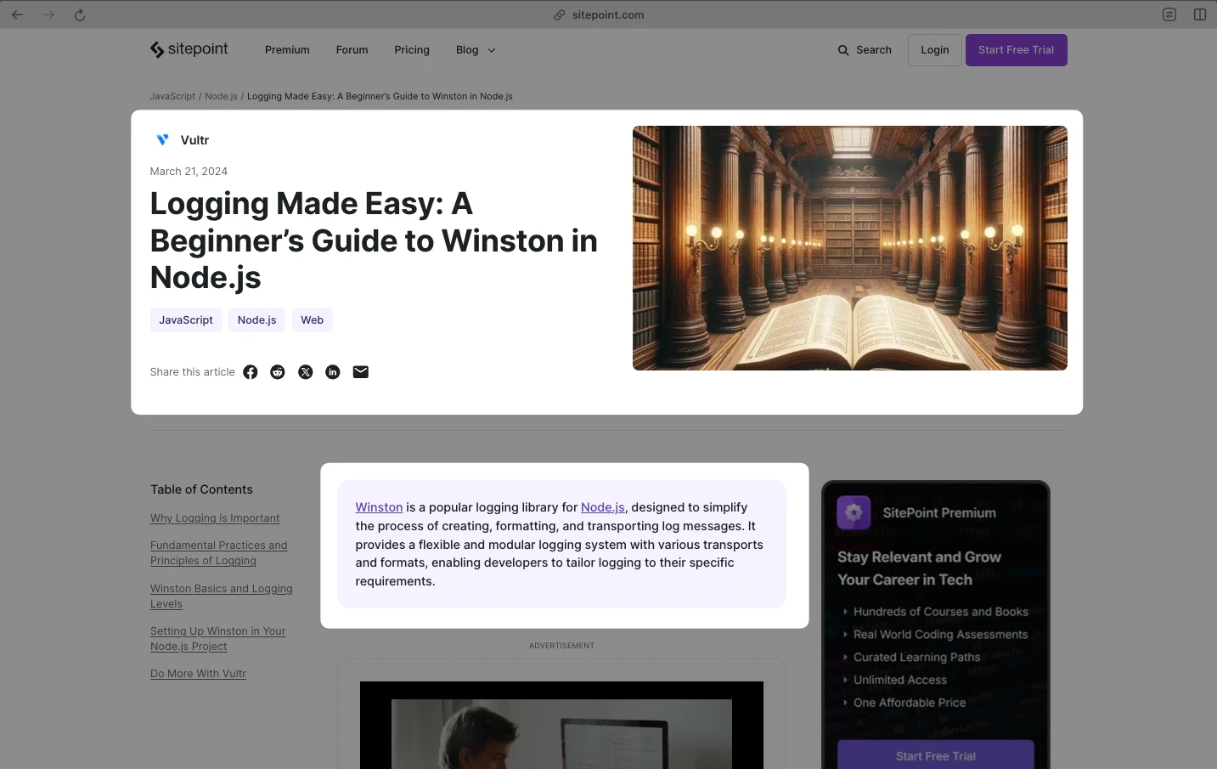Click the Login button
The image size is (1217, 769).
point(935,50)
